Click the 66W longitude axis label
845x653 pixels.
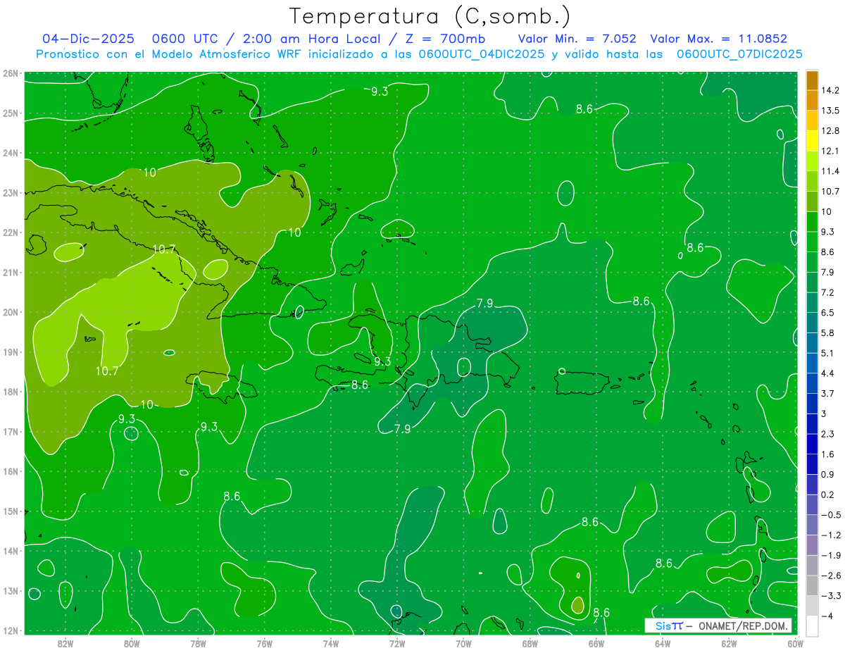click(596, 643)
